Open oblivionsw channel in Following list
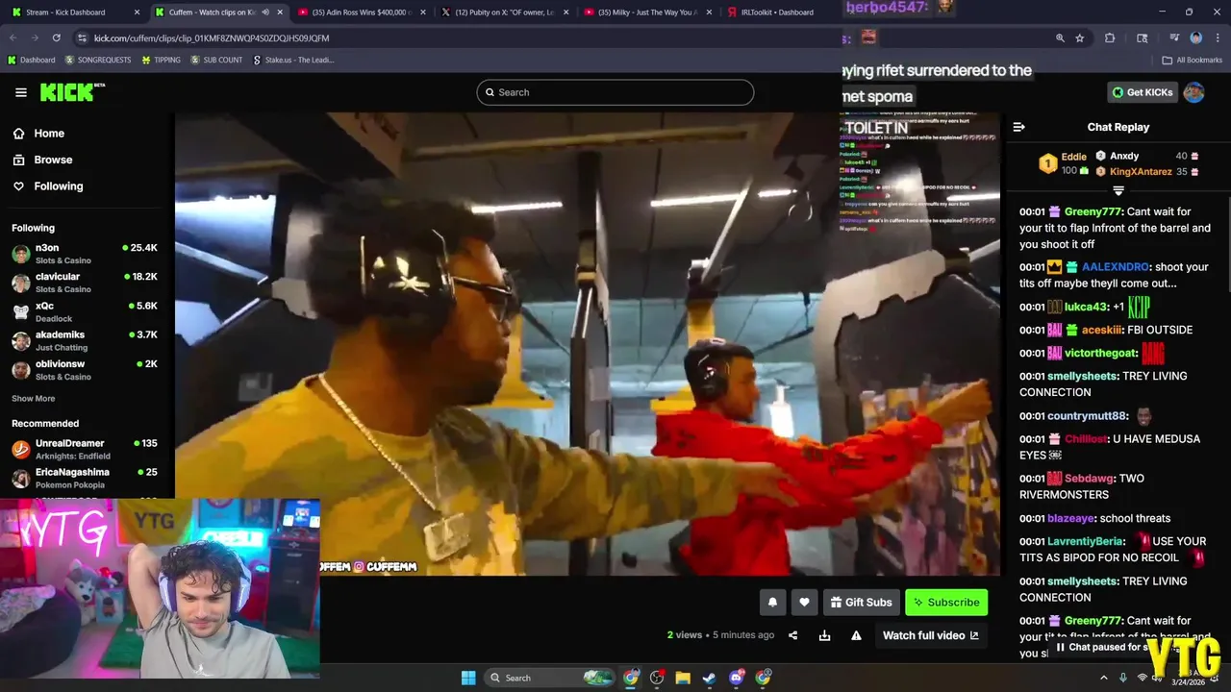Screen dimensions: 1231x692 (x=85, y=370)
